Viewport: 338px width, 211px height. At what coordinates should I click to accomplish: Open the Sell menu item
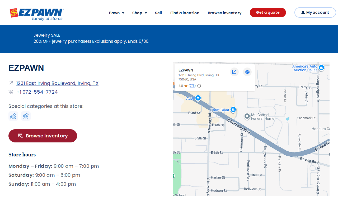[x=158, y=13]
